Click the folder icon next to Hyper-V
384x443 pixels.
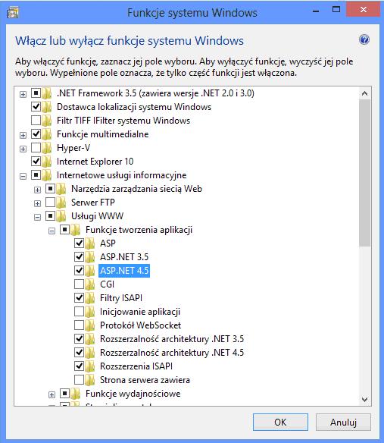(46, 148)
